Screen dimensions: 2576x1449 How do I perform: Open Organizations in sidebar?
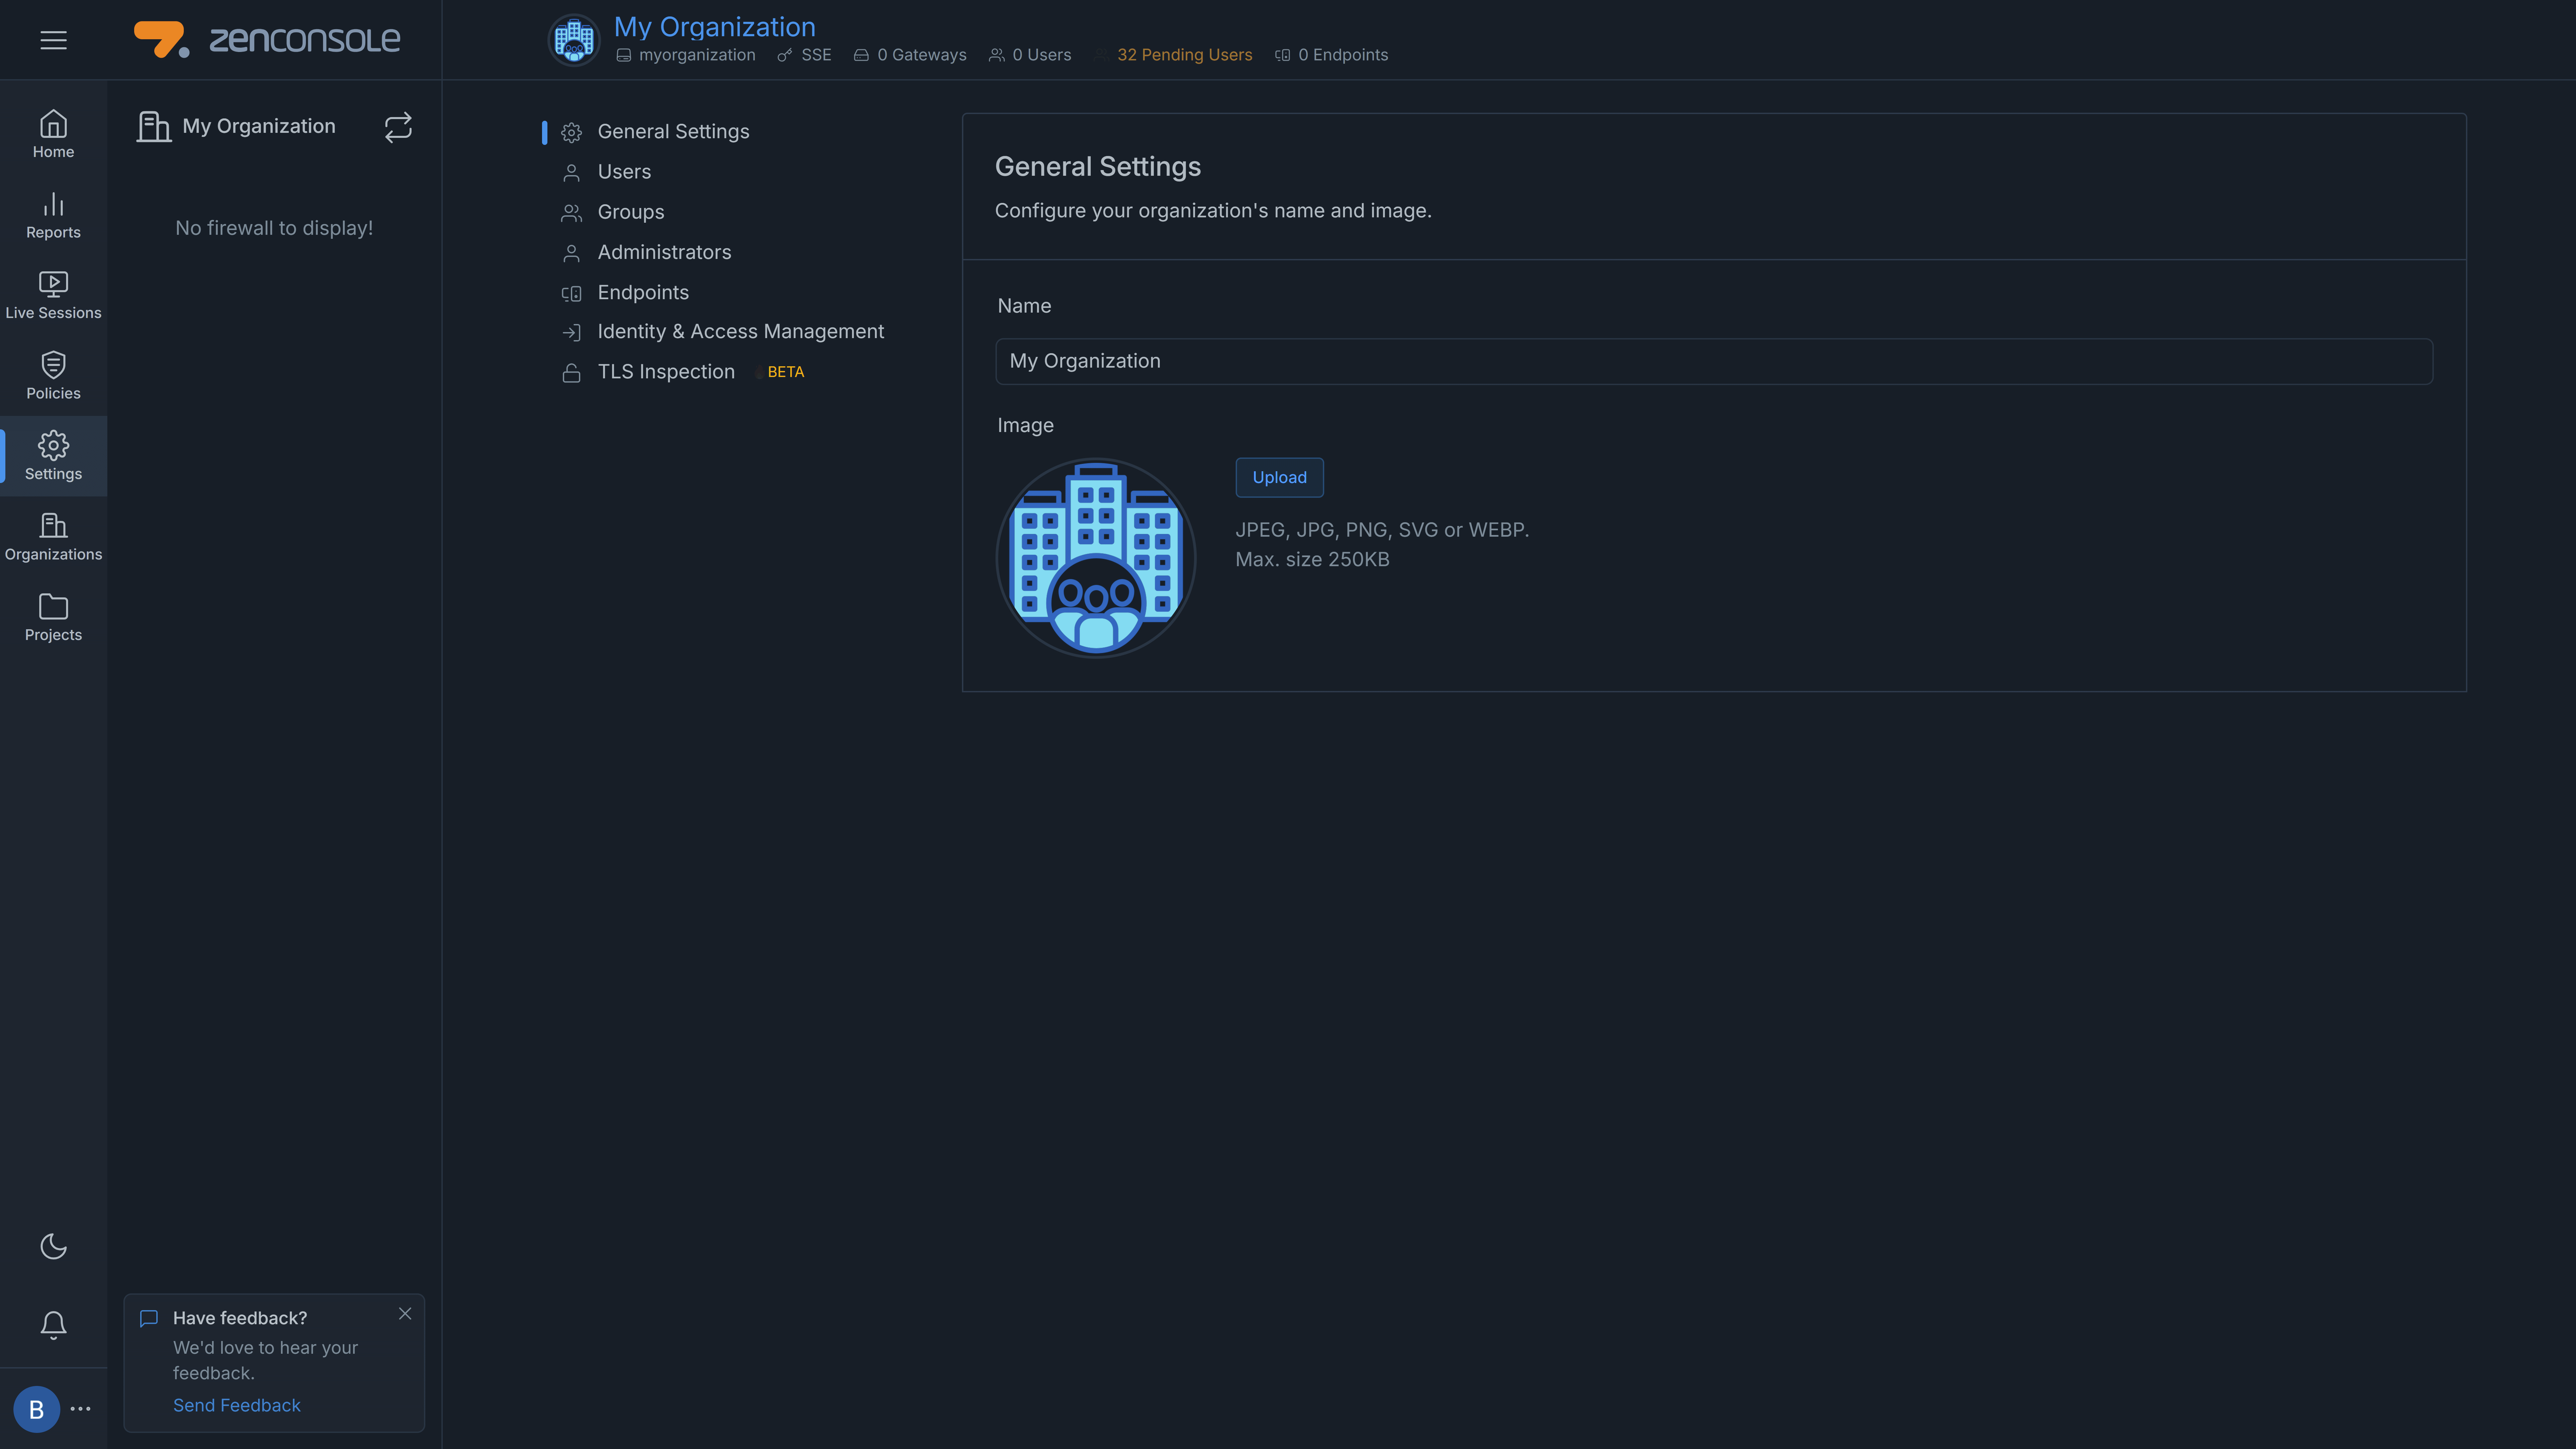click(x=53, y=537)
